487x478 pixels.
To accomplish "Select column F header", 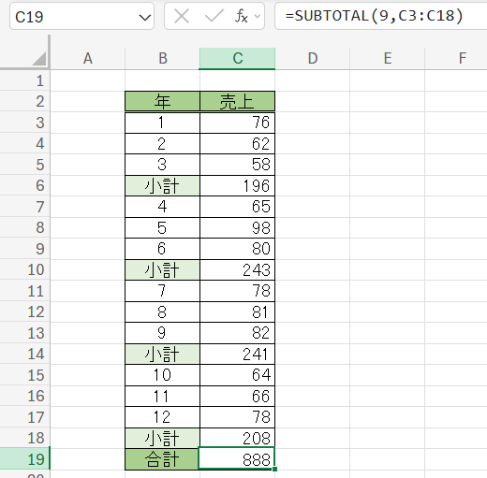I will (x=456, y=58).
